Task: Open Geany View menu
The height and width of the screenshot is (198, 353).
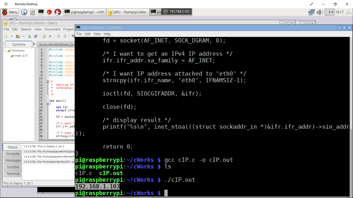Action: [x=38, y=29]
